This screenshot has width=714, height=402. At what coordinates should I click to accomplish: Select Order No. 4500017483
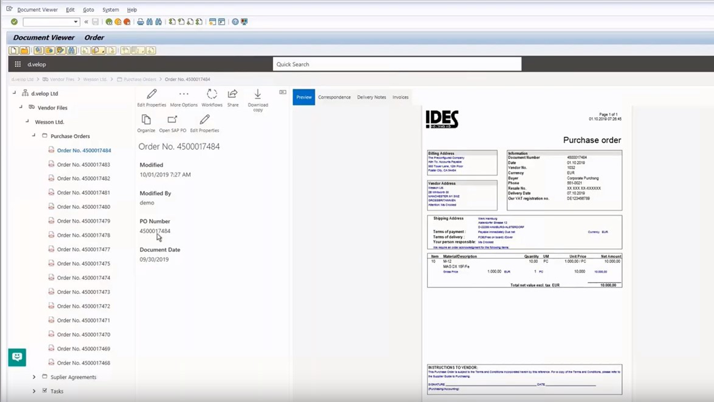point(84,165)
